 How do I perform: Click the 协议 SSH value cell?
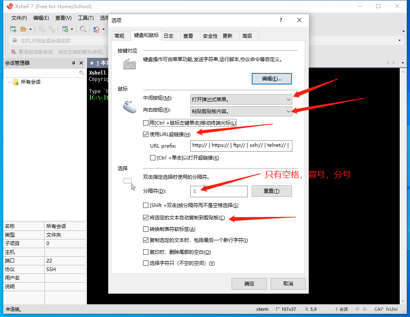tap(65, 269)
